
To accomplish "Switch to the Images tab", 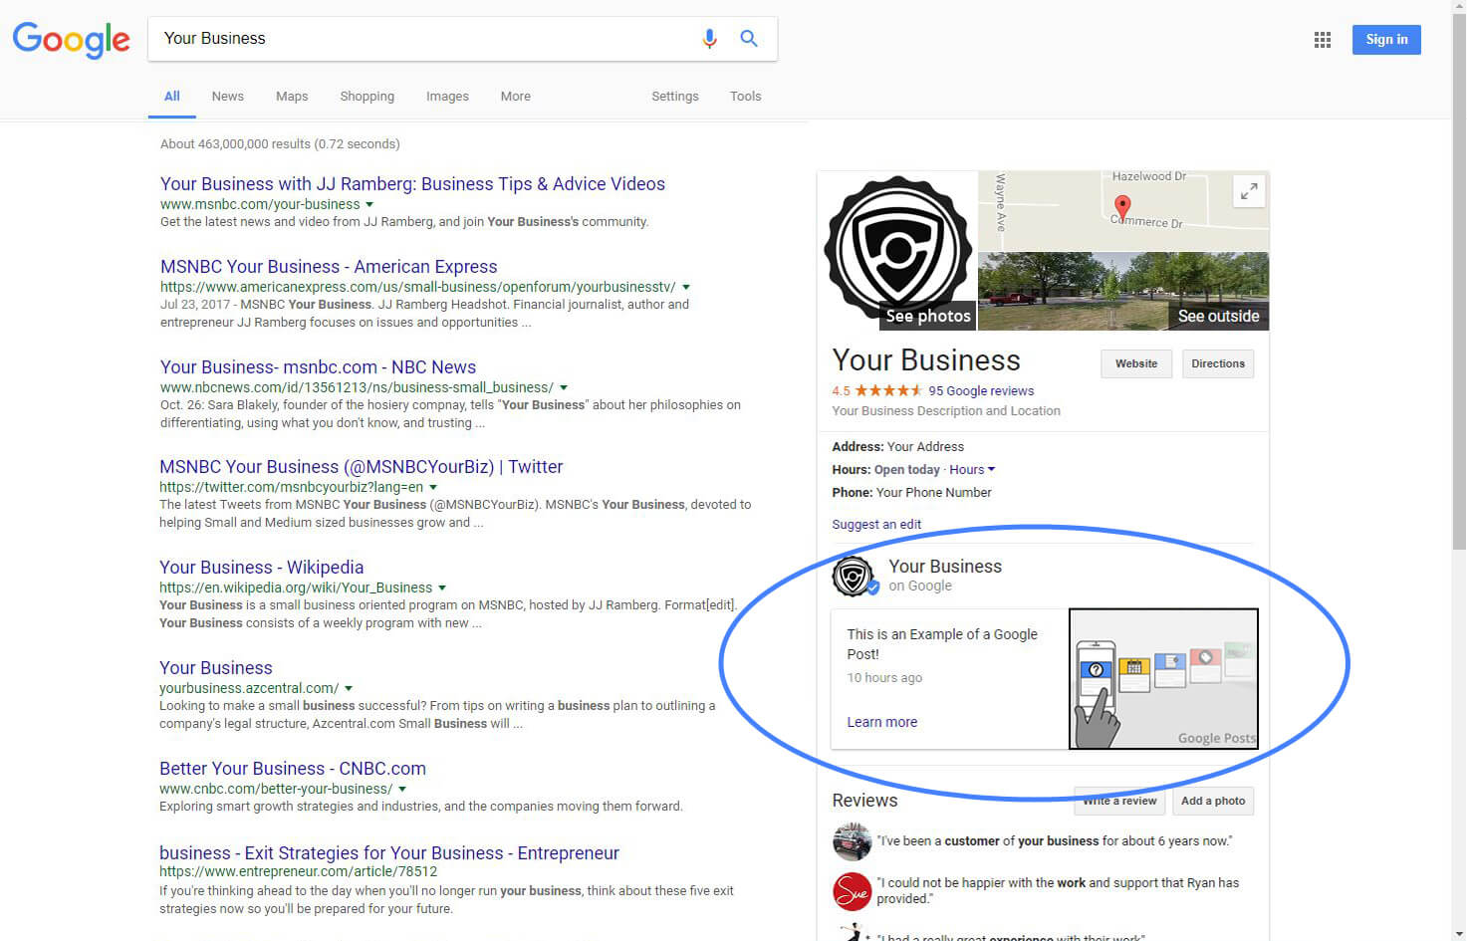I will click(x=447, y=96).
